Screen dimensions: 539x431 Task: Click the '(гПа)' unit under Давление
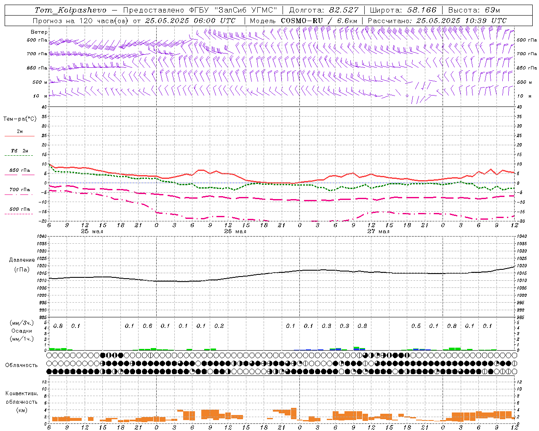pos(22,270)
